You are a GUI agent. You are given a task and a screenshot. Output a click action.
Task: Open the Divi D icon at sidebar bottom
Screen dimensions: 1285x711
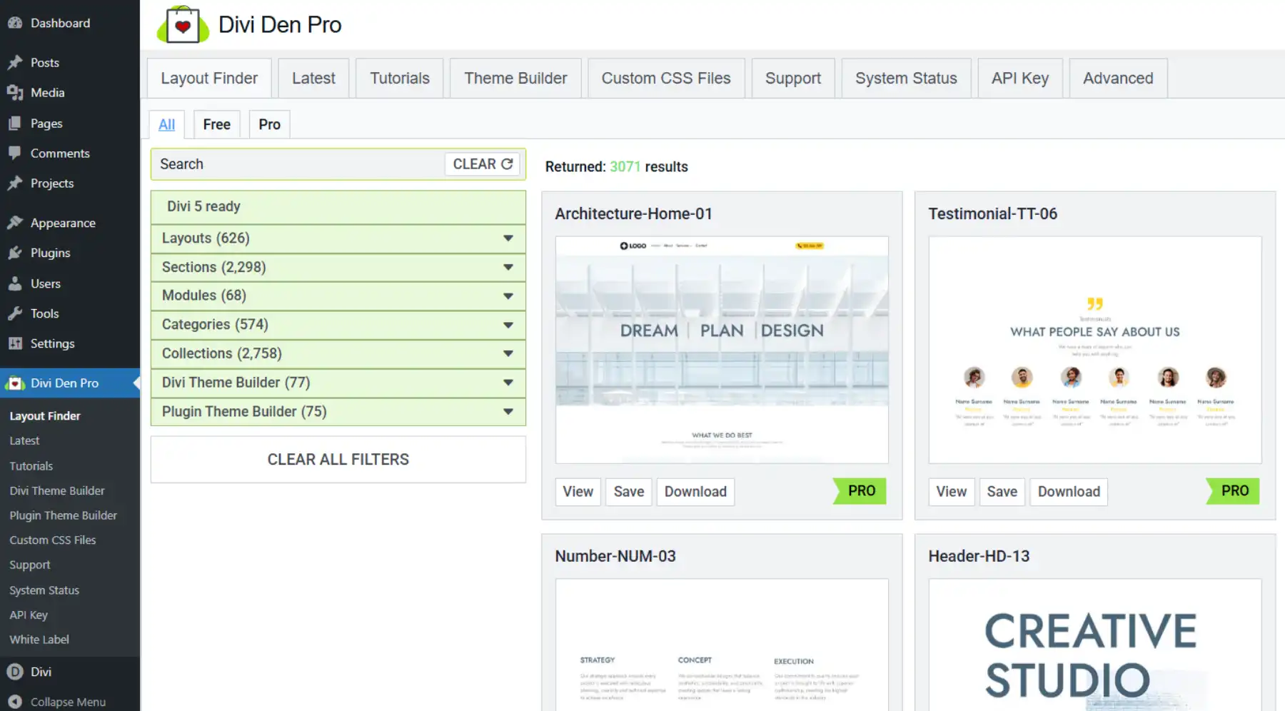point(16,671)
